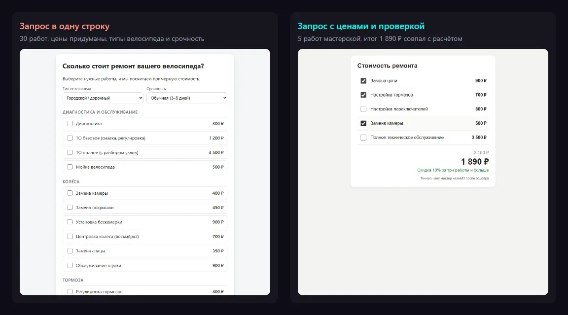Click the ДИАГНОСТИКА И ОБСЛУЖИВАНИЕ section header
The image size is (568, 315).
(100, 112)
